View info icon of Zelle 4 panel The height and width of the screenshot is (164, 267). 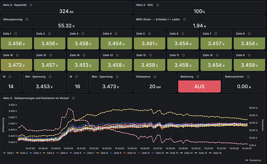116,34
